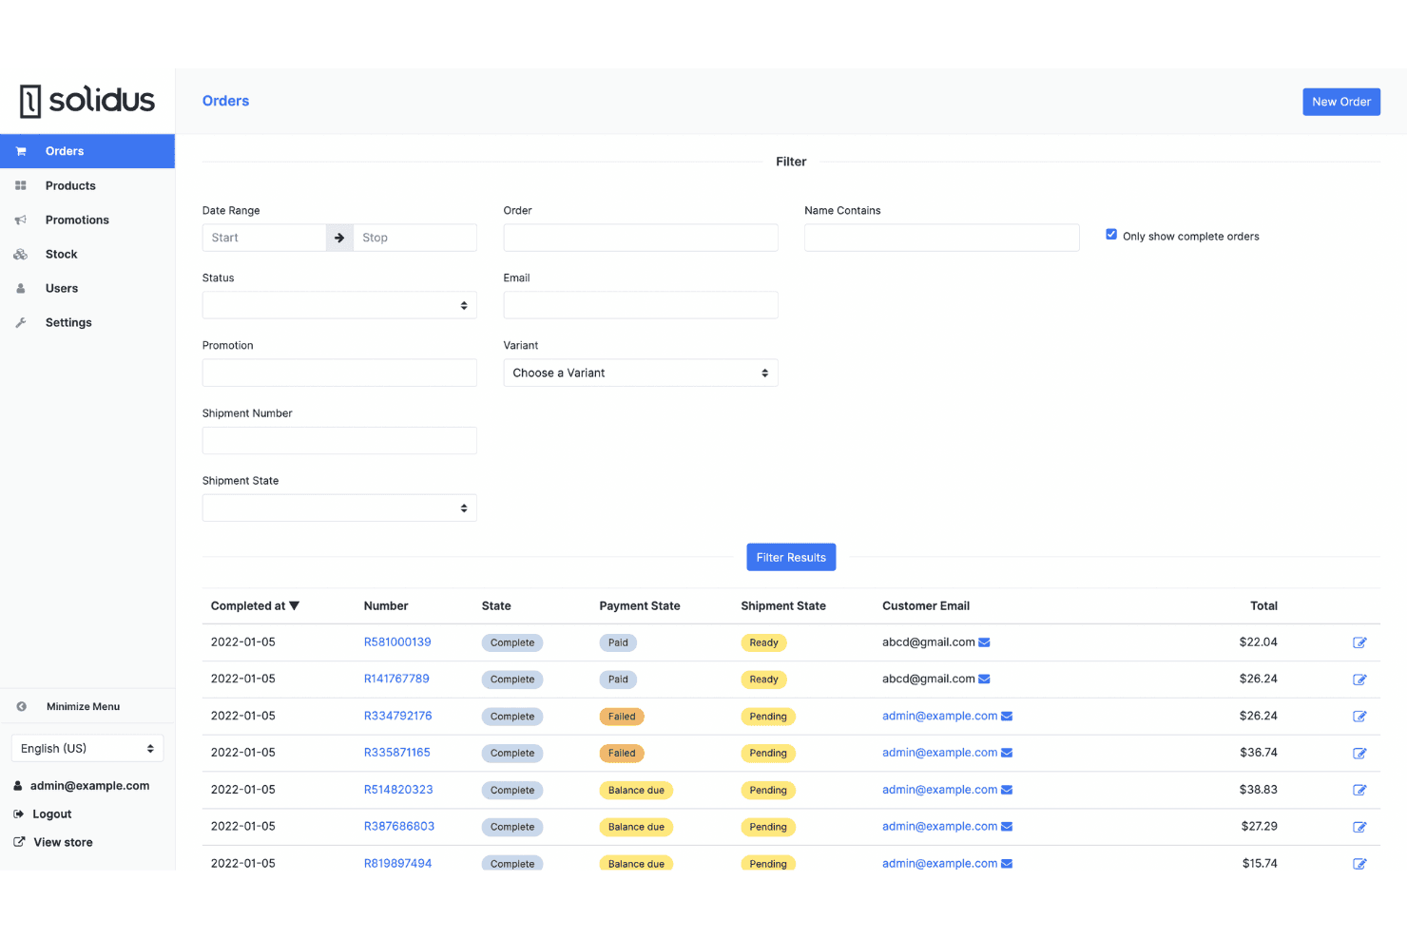The width and height of the screenshot is (1407, 938).
Task: Click the Date Range Start field
Action: 264,238
